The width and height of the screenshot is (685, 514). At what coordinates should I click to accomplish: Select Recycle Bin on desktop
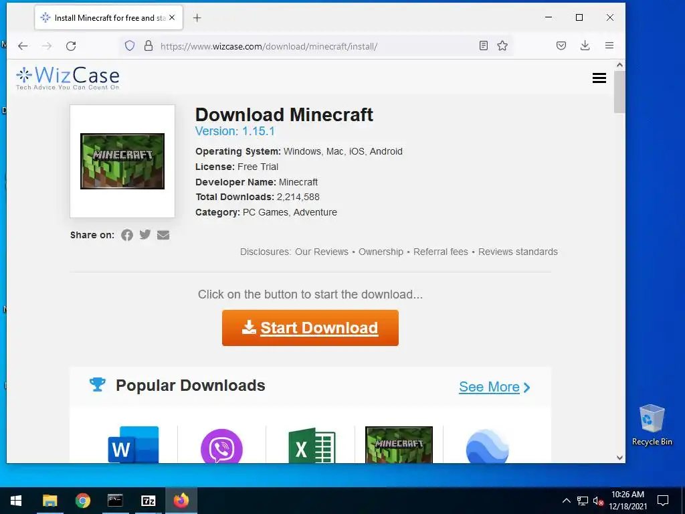tap(652, 425)
